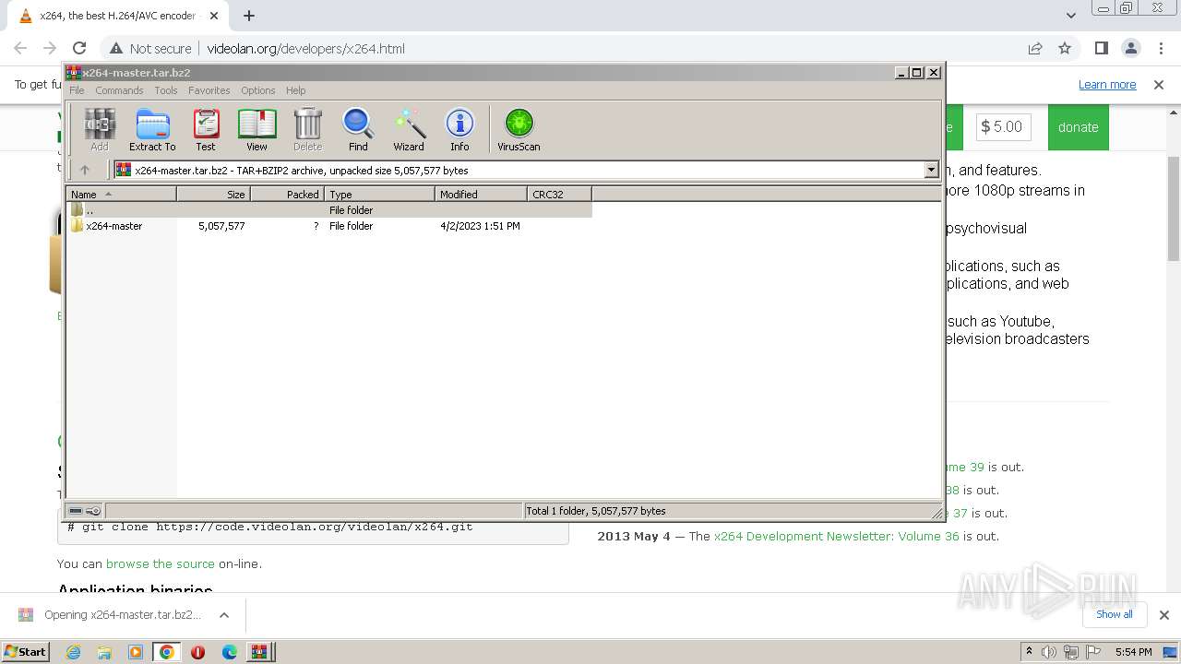The height and width of the screenshot is (664, 1181).
Task: Show archive Info
Action: (459, 129)
